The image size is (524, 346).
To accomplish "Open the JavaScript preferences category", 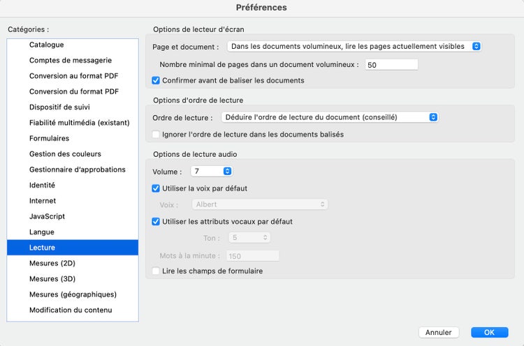I will point(47,216).
